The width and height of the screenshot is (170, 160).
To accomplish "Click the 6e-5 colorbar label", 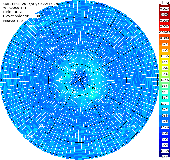I will click(165, 44).
